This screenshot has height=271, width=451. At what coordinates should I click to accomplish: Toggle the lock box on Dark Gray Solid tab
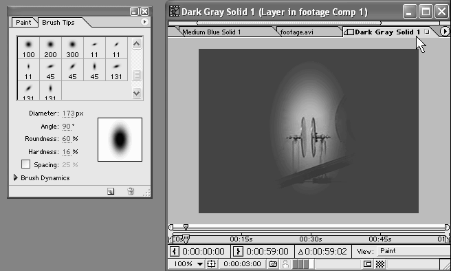427,32
